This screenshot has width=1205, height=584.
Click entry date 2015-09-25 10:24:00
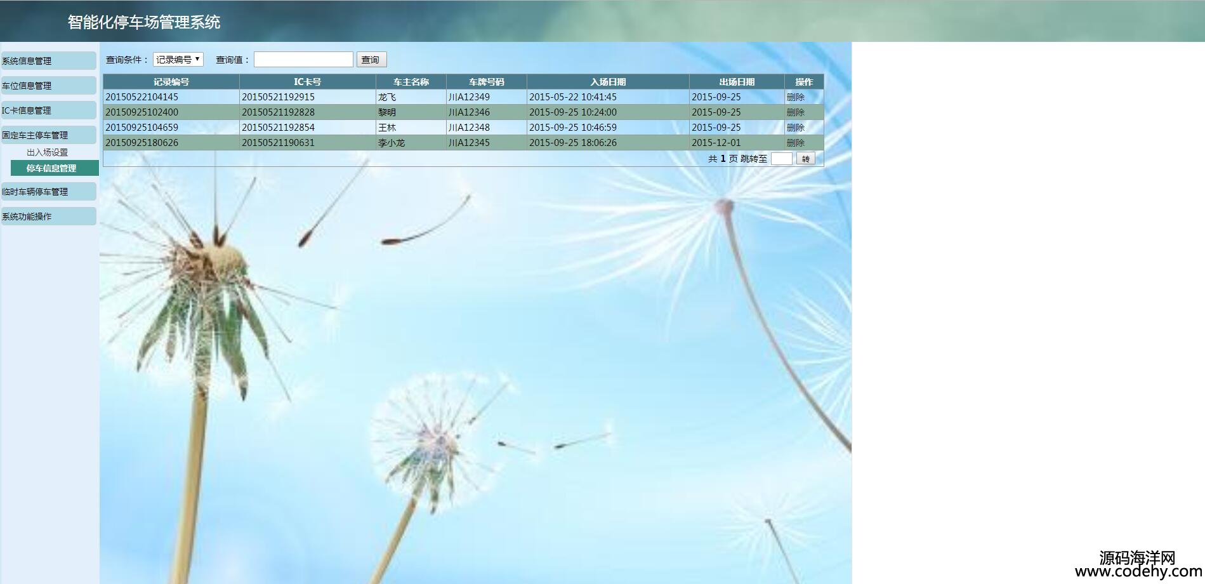573,112
